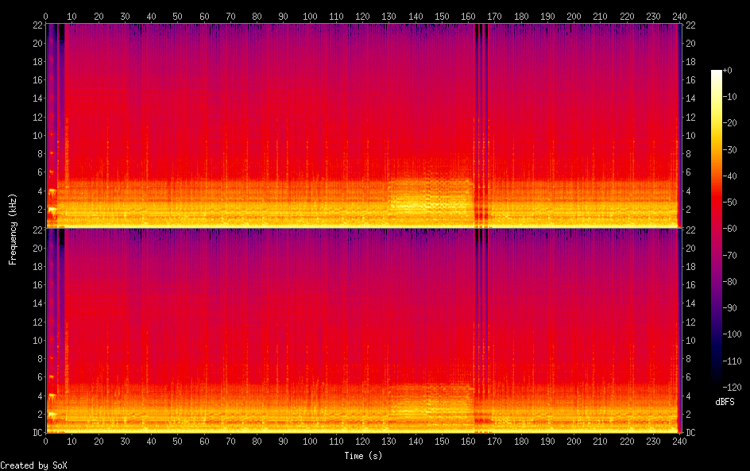The height and width of the screenshot is (471, 750).
Task: Click the -120 value on color scale
Action: tap(732, 387)
